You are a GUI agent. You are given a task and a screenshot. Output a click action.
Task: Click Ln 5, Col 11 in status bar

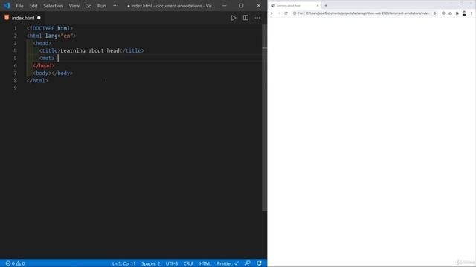coord(124,263)
